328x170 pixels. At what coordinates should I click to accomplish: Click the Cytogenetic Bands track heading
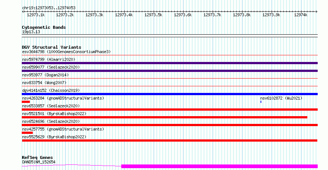(x=44, y=27)
